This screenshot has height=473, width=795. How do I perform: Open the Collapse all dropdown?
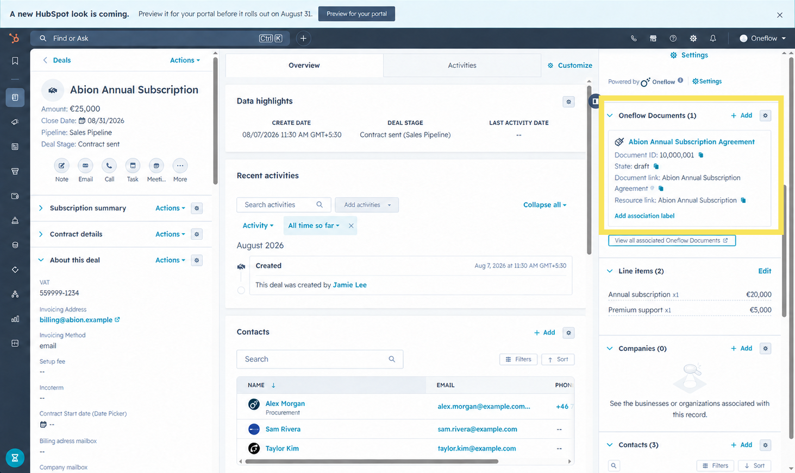(x=544, y=205)
